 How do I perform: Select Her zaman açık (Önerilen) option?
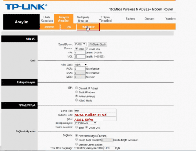pos(76,135)
